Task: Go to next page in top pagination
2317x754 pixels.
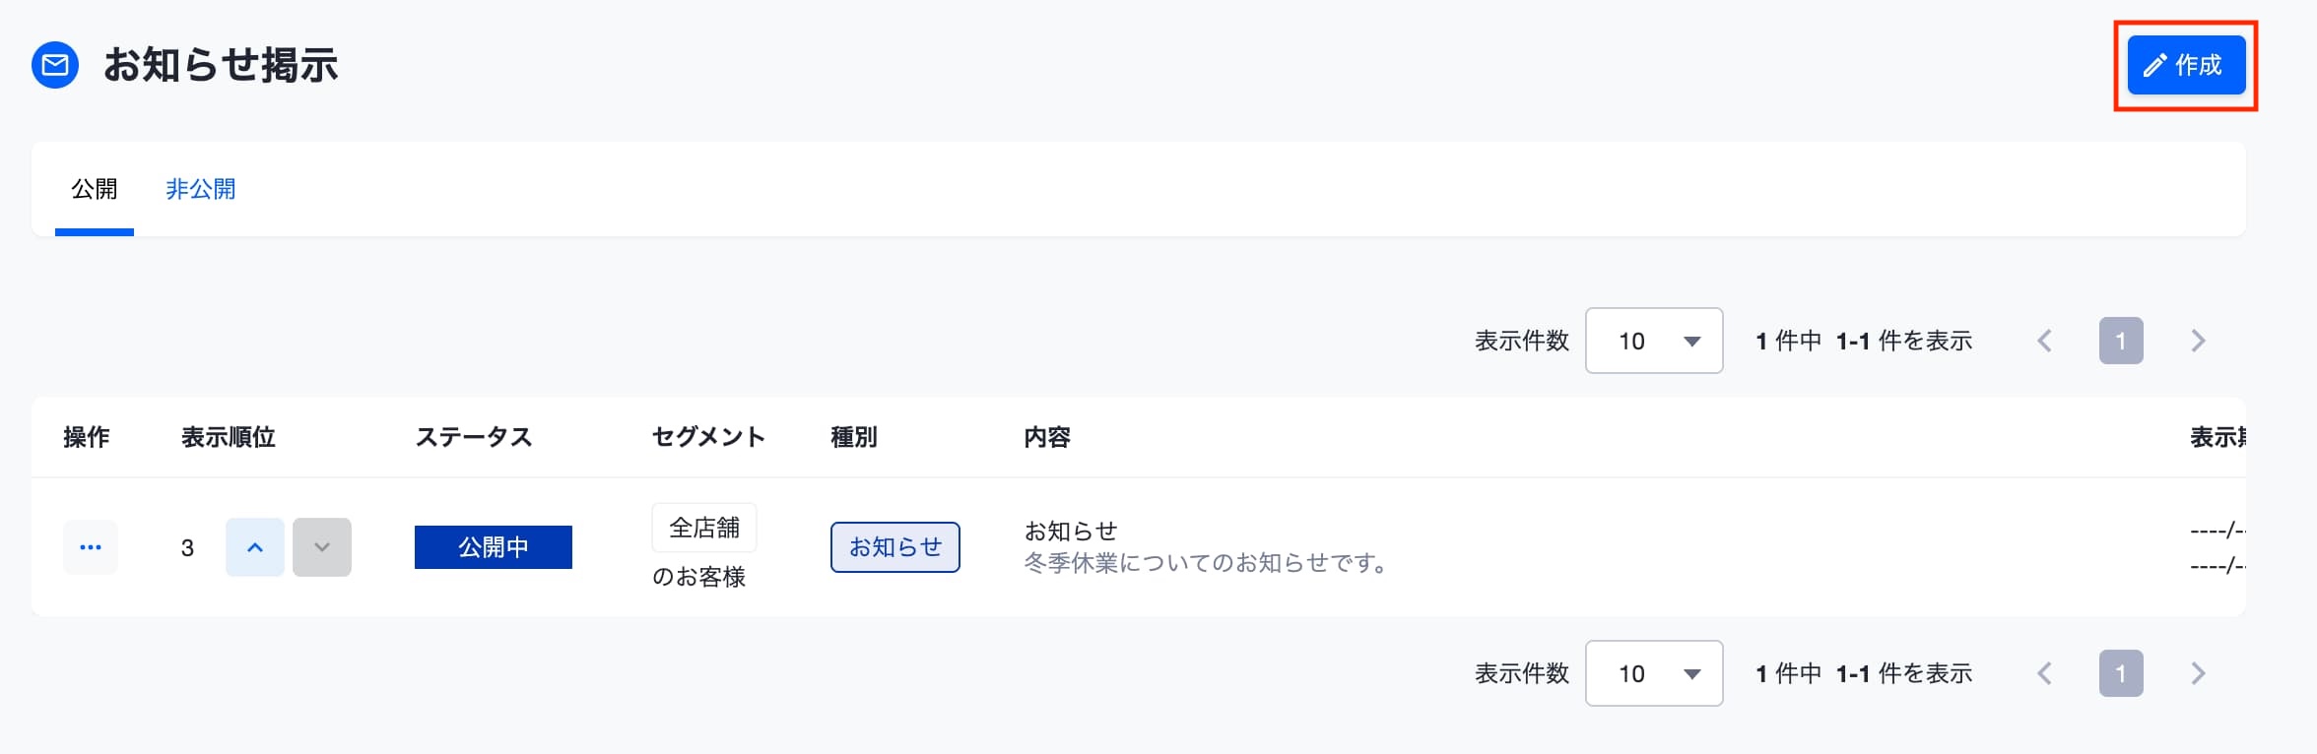Action: pyautogui.click(x=2198, y=341)
